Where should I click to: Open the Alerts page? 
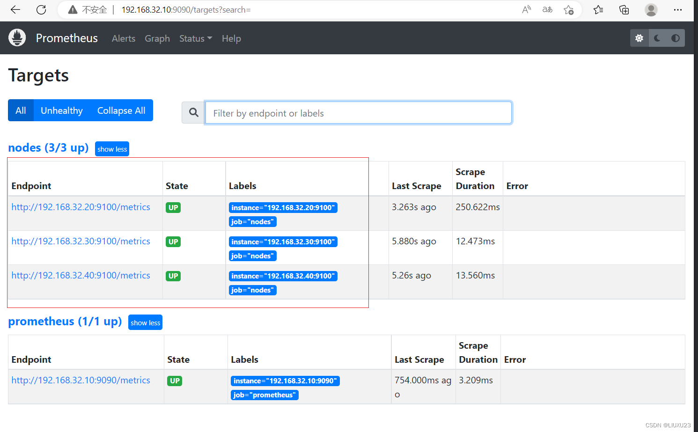coord(124,38)
